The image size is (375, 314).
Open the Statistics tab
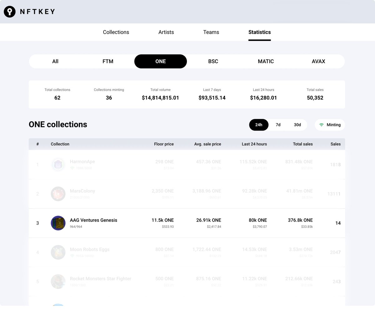(259, 32)
